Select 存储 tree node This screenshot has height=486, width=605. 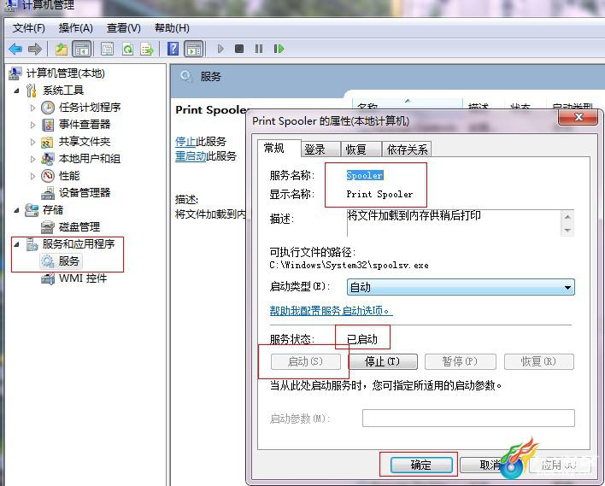[52, 210]
